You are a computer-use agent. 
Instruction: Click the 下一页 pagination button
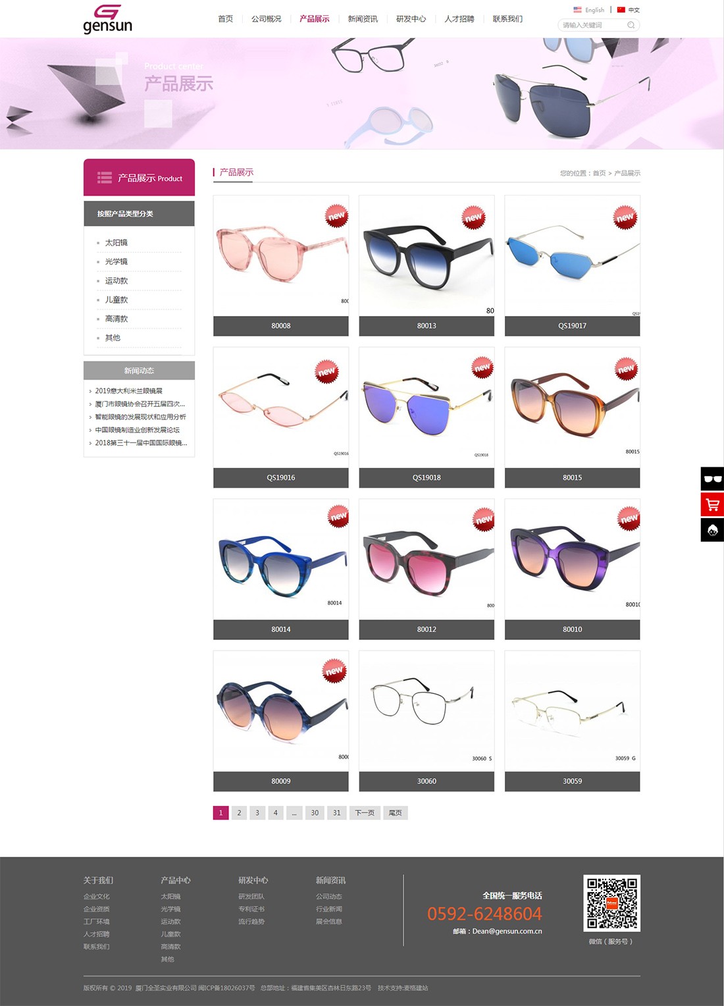365,813
